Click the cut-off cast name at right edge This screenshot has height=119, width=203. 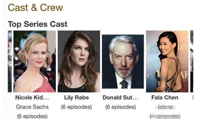pyautogui.click(x=193, y=98)
